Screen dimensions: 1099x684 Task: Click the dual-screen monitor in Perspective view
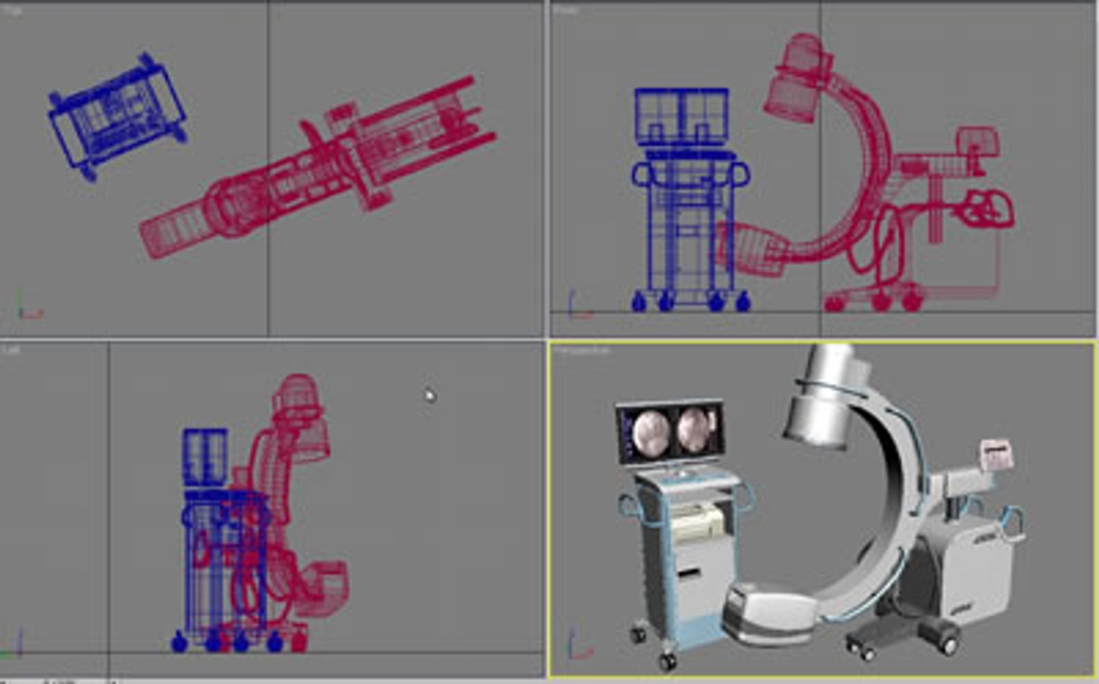pos(670,432)
